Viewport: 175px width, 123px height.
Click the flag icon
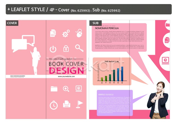point(79,104)
